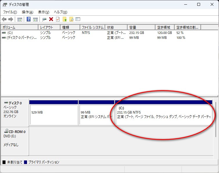Open the ヘルプ(H) menu
The width and height of the screenshot is (219, 173).
point(61,12)
